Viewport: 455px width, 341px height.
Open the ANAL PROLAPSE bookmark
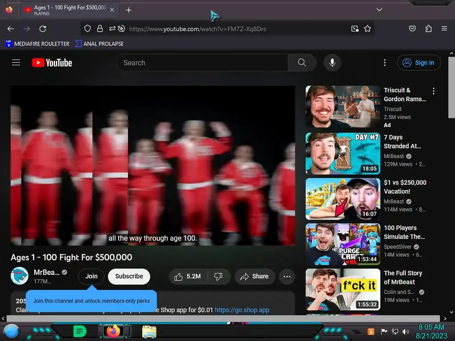pos(99,44)
